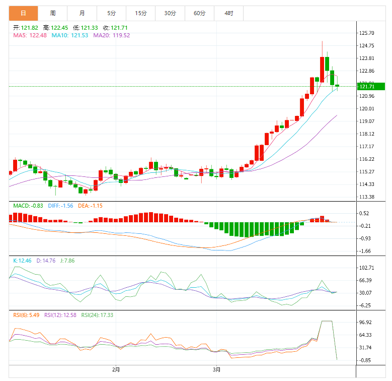Click the 30.07 KDJ axis label

[365, 293]
